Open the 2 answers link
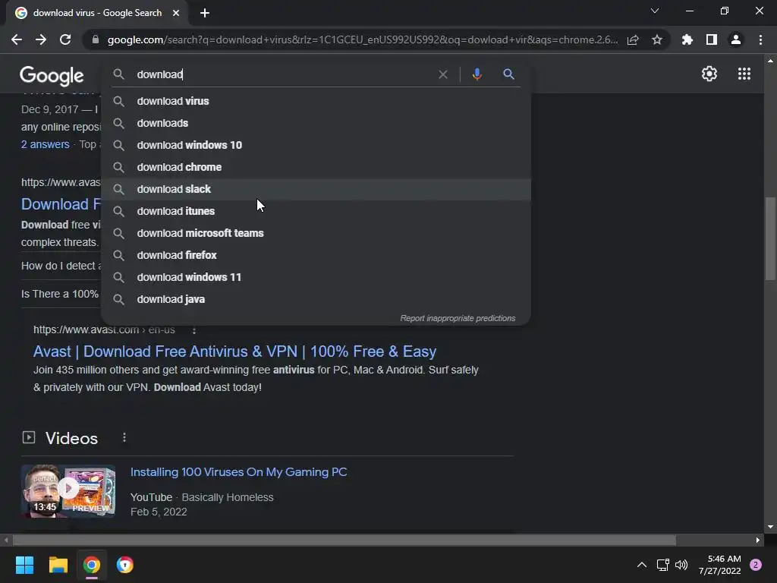777x583 pixels. (45, 144)
